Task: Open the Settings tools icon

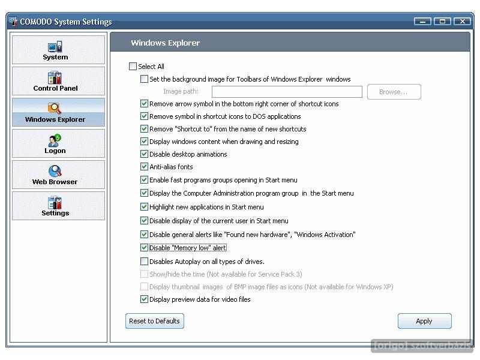Action: pos(55,203)
